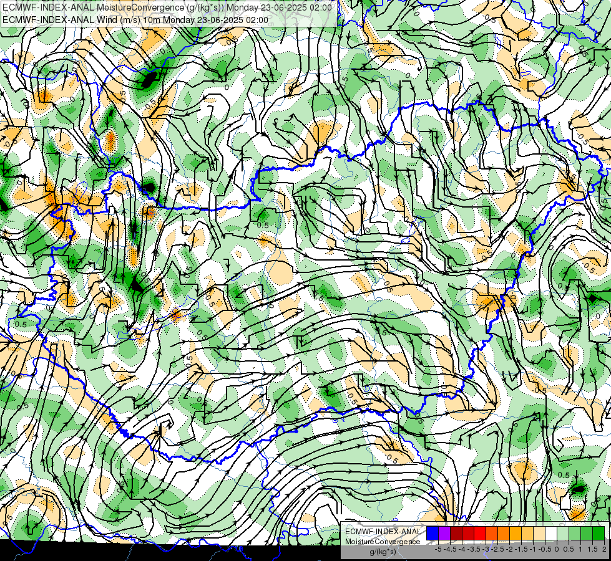This screenshot has height=561, width=611.
Task: Click the '-3.5' legend scale value
Action: [474, 549]
